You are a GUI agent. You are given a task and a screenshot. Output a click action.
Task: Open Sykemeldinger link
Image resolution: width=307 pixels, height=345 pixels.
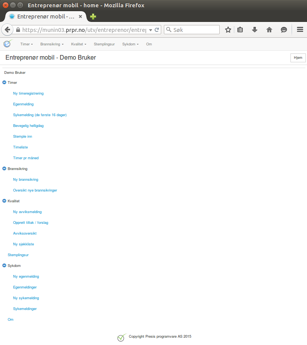pyautogui.click(x=25, y=309)
